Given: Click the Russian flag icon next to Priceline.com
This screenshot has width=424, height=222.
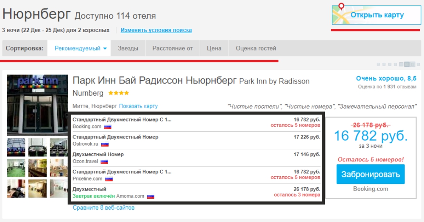Looking at the screenshot, I should pyautogui.click(x=109, y=179).
